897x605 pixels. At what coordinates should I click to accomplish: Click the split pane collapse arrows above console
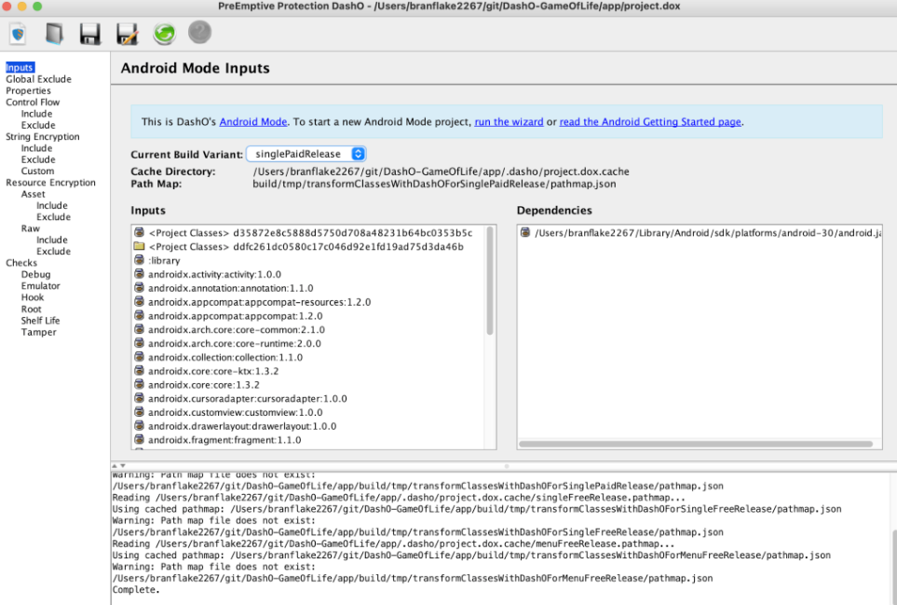(118, 465)
